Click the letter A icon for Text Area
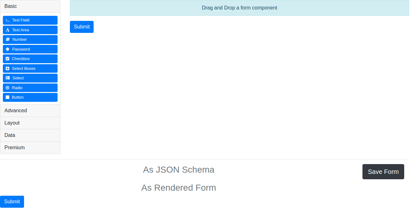Screen dimensions: 414x221 pos(7,30)
